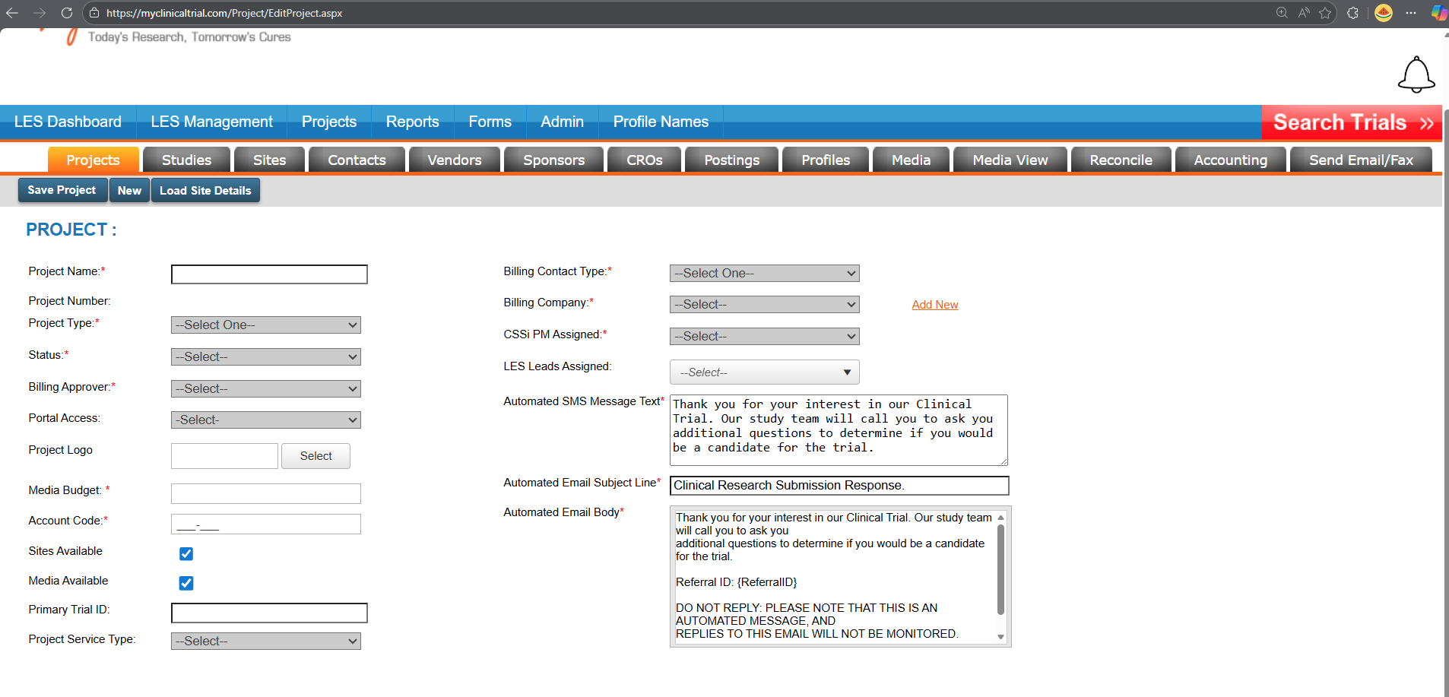Switch to the Vendors tab
This screenshot has height=697, width=1449.
[455, 160]
